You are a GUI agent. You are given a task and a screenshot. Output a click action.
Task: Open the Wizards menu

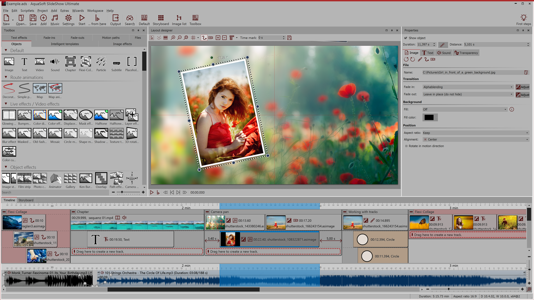point(78,11)
